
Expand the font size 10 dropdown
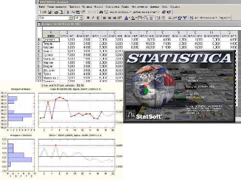[81, 18]
